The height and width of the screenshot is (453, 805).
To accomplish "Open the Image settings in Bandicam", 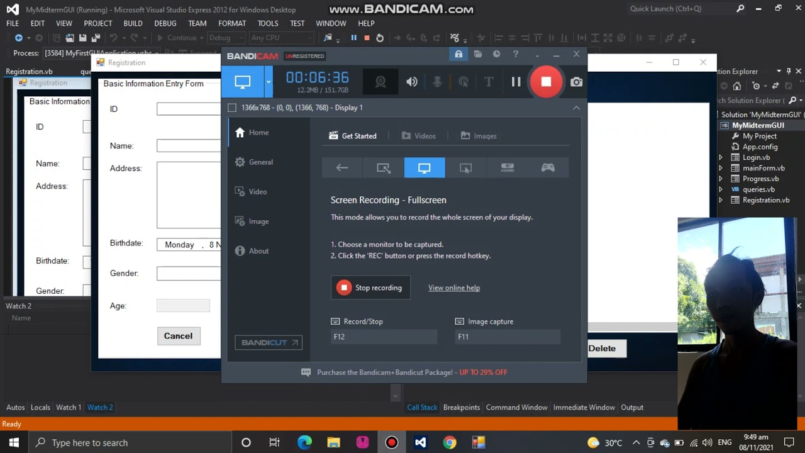I will click(x=252, y=221).
